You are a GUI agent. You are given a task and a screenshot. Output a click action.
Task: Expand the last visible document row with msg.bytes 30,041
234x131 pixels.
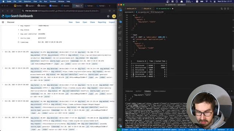pyautogui.click(x=3, y=117)
